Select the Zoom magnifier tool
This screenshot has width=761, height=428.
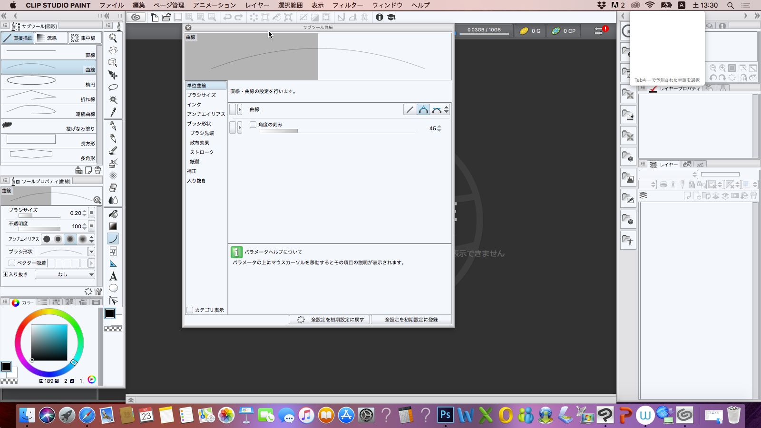(x=113, y=38)
